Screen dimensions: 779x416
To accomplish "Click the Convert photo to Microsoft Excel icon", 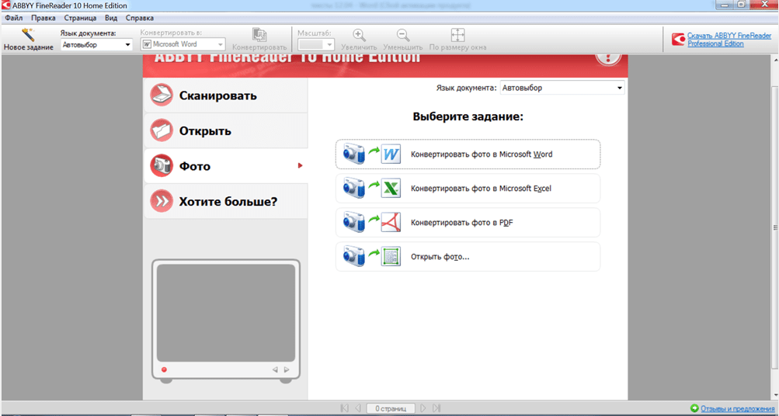I will (x=372, y=188).
